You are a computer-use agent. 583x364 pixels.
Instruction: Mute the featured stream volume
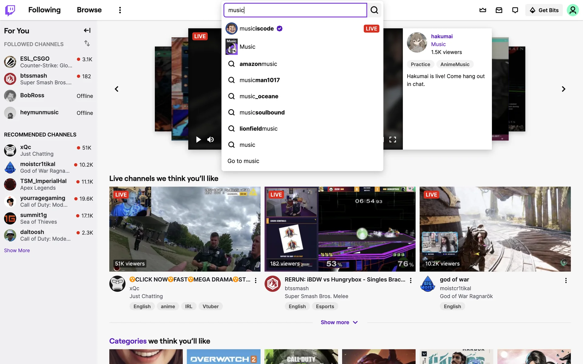click(210, 140)
